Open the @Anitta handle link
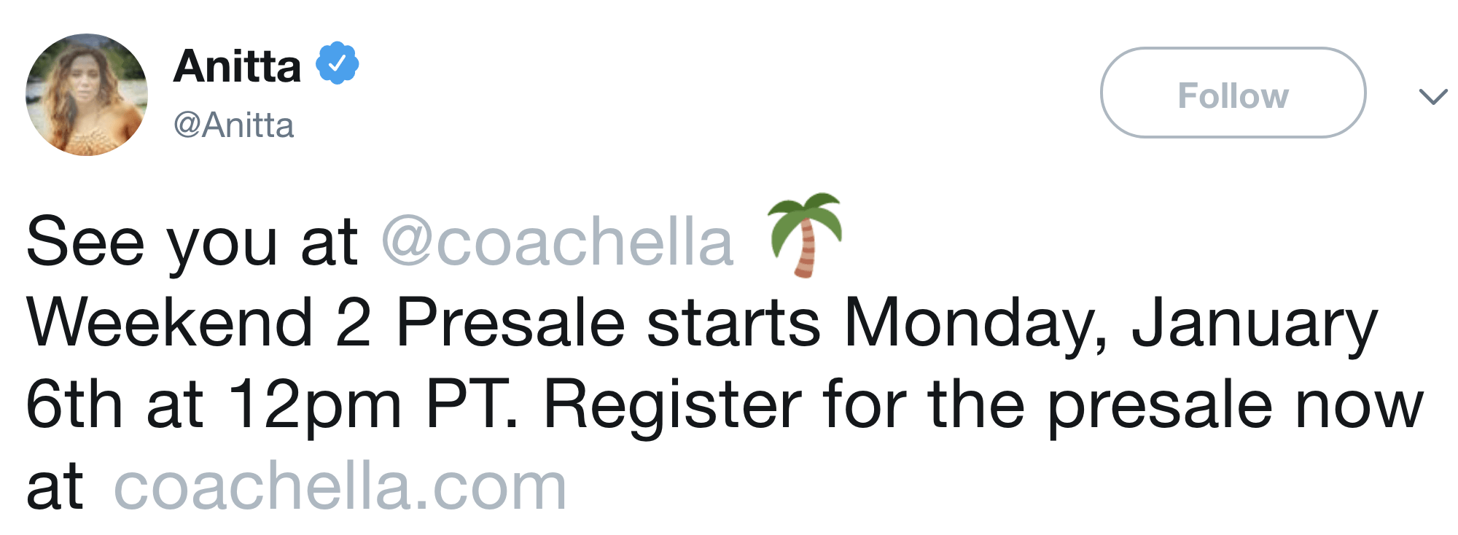Viewport: 1458px width, 535px height. (x=233, y=125)
